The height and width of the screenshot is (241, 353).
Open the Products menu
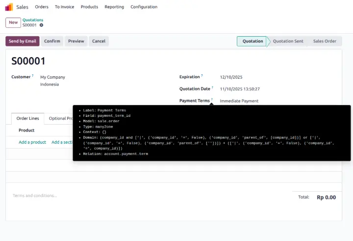pos(89,7)
